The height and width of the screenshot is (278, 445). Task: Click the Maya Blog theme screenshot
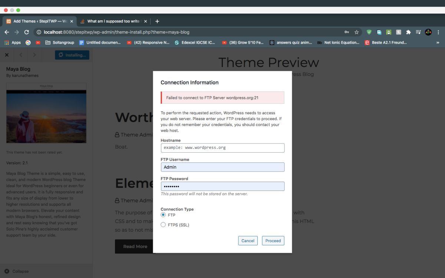coord(46,113)
